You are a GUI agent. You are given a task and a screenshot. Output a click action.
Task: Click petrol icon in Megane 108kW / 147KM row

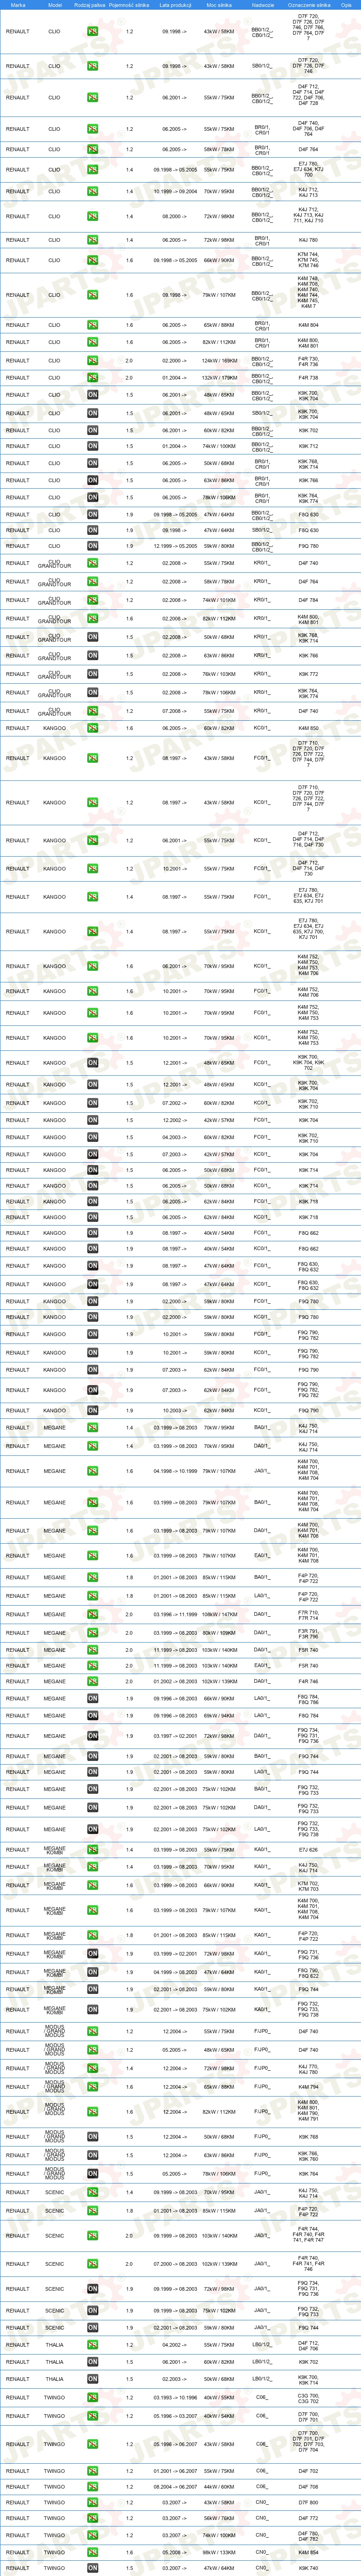pyautogui.click(x=92, y=1615)
